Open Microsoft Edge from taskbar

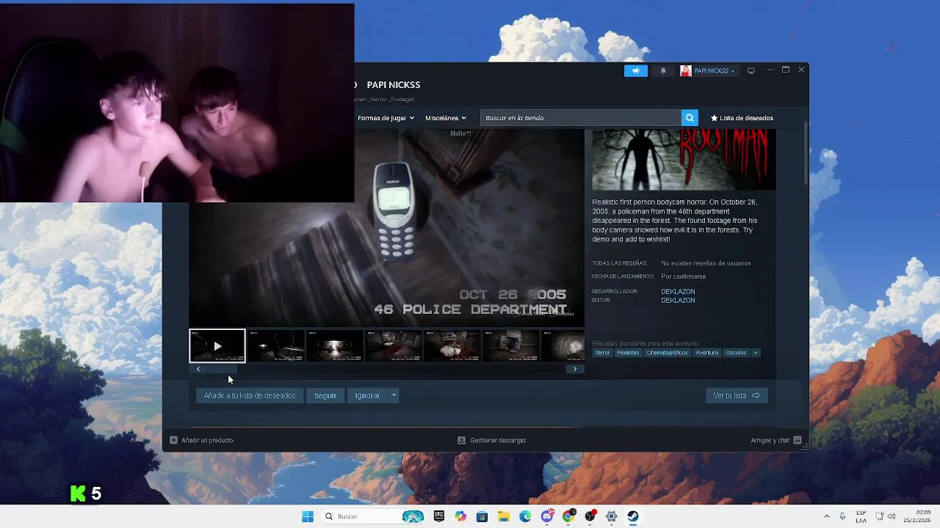point(525,516)
